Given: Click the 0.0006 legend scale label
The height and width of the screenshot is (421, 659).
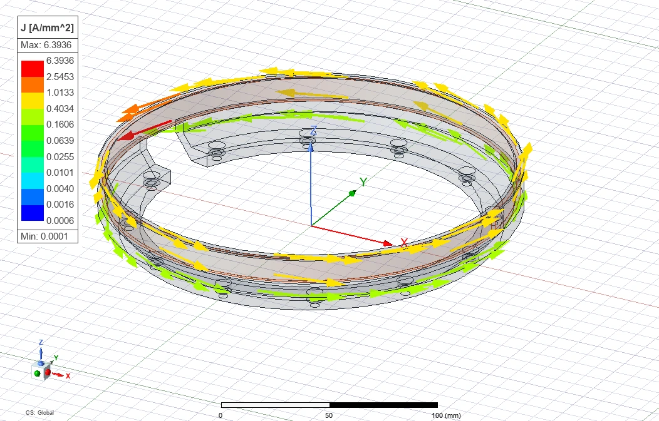Looking at the screenshot, I should tap(60, 221).
